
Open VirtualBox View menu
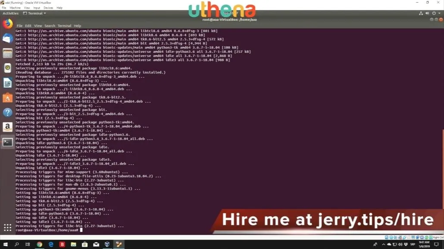click(x=27, y=8)
